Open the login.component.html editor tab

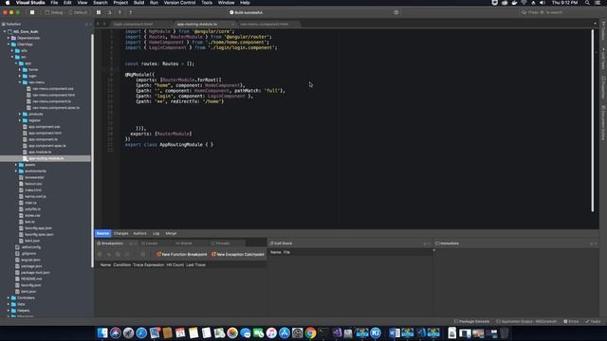133,24
